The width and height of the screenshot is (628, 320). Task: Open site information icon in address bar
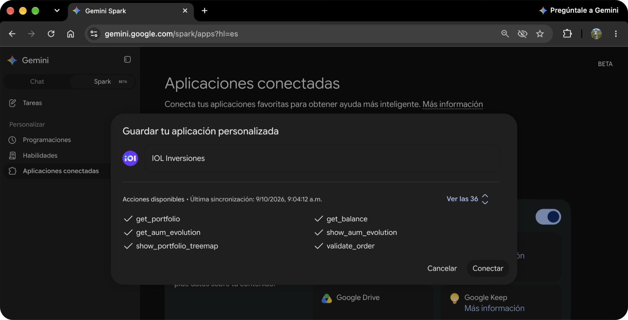pos(94,34)
